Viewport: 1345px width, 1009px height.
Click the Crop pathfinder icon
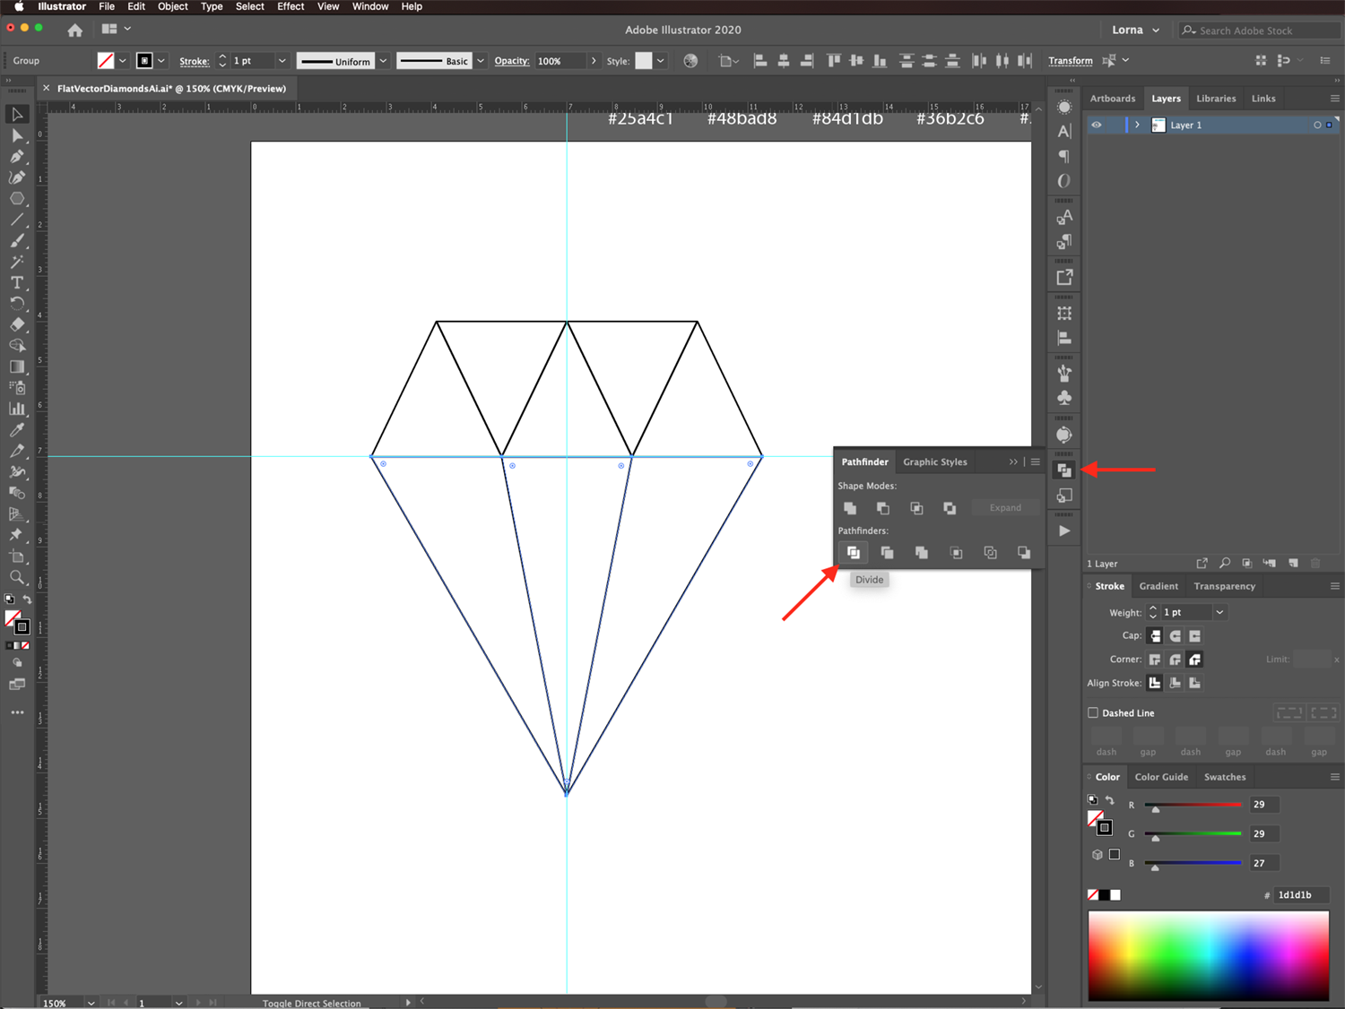tap(956, 553)
